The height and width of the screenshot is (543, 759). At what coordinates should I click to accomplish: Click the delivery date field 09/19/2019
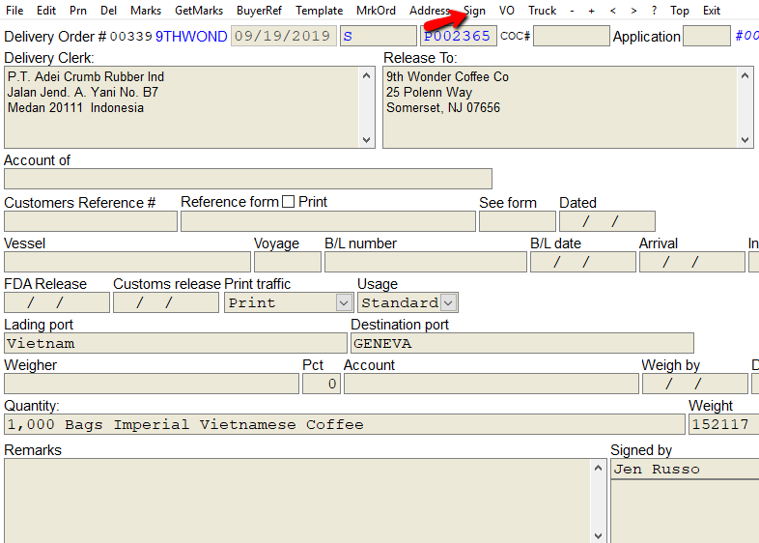284,36
